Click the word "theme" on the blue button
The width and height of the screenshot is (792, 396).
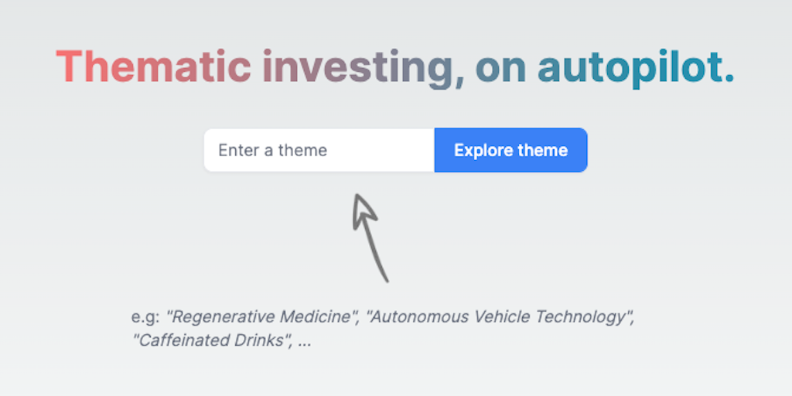pyautogui.click(x=545, y=150)
